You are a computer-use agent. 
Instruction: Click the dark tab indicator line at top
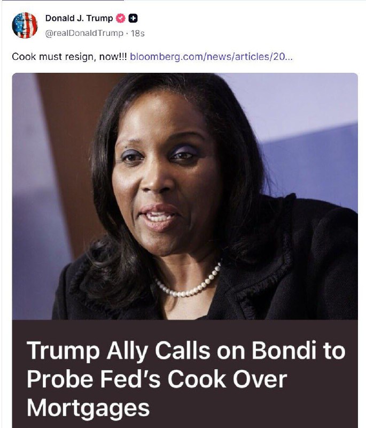click(x=62, y=1)
